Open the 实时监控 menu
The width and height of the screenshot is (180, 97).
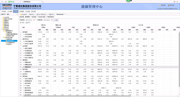click(x=4, y=11)
